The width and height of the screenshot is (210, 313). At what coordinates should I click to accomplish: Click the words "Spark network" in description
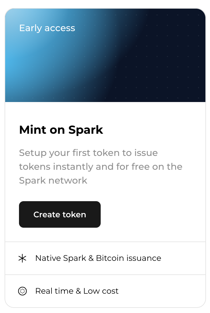coord(53,181)
